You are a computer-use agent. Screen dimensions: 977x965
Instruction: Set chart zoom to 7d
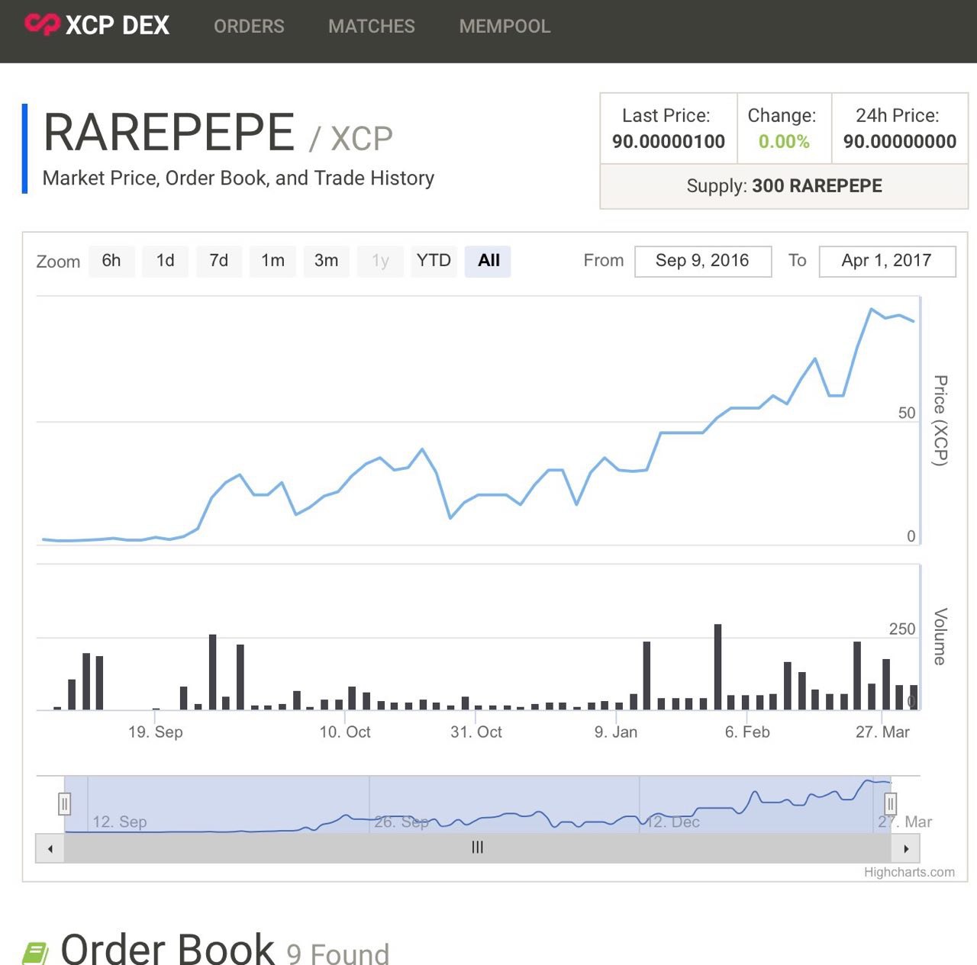coord(219,261)
